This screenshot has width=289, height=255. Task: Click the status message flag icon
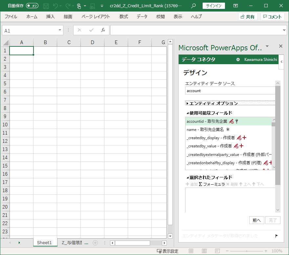tap(277, 236)
